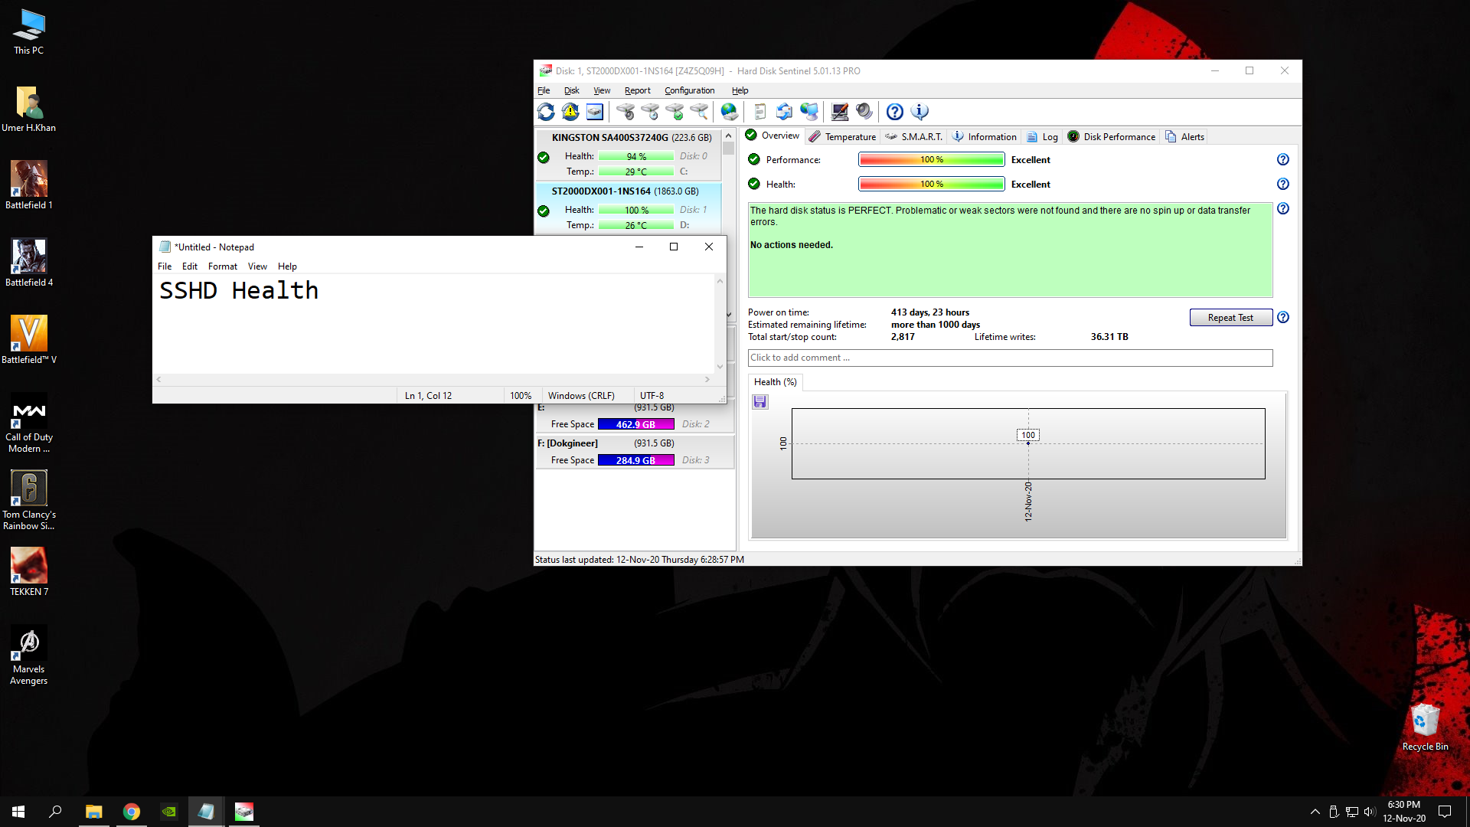Select the F: [Dokgineer] partition entry
The width and height of the screenshot is (1470, 827).
tap(635, 451)
